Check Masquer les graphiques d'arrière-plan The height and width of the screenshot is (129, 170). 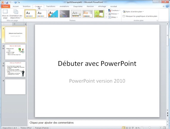(x=124, y=16)
